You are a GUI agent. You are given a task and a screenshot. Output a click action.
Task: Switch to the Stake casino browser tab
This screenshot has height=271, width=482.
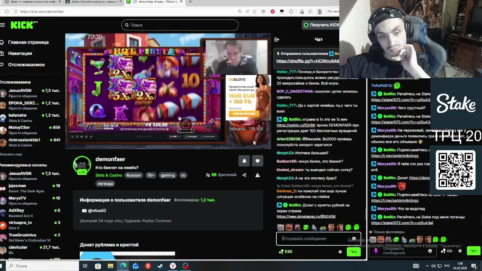click(x=94, y=2)
